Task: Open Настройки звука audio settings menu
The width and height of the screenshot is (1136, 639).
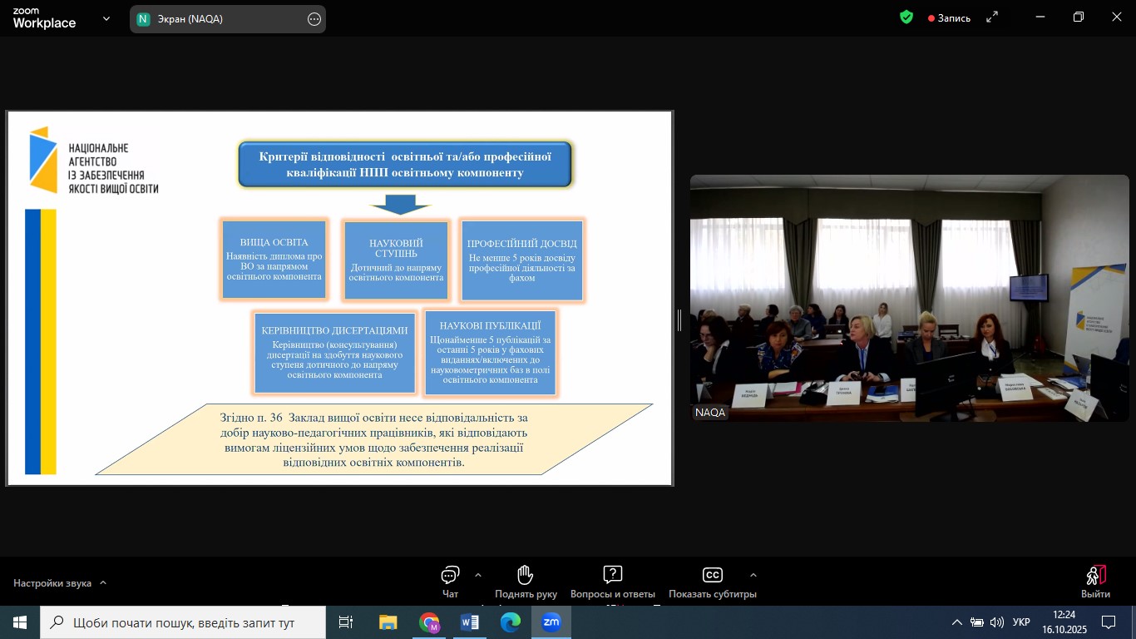Action: (60, 583)
